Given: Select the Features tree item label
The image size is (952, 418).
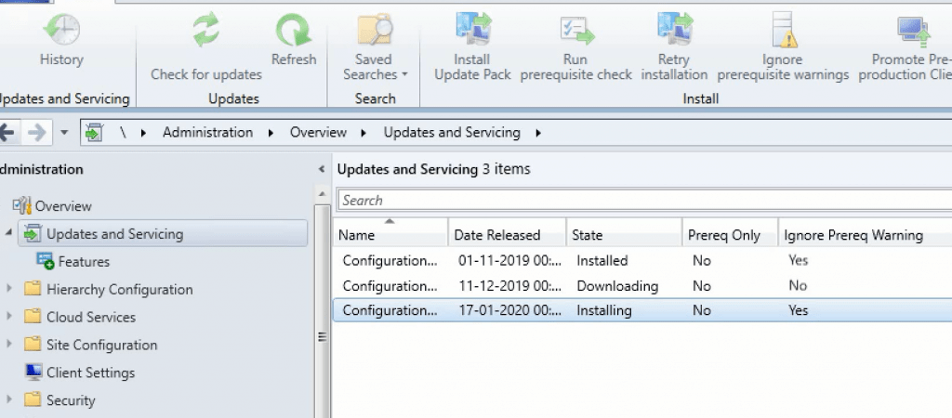Looking at the screenshot, I should pyautogui.click(x=84, y=262).
